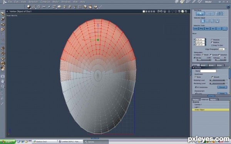Click the Ring selection button

201,29
